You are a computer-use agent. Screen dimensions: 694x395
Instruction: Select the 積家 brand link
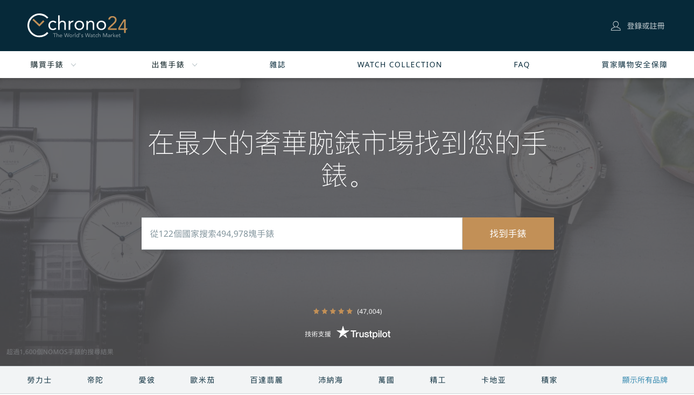click(549, 380)
